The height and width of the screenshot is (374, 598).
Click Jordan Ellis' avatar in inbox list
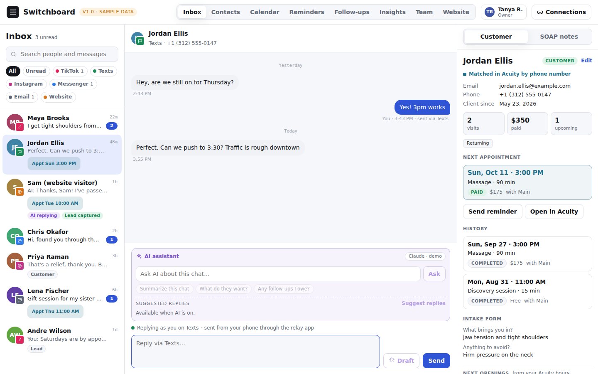click(x=15, y=147)
